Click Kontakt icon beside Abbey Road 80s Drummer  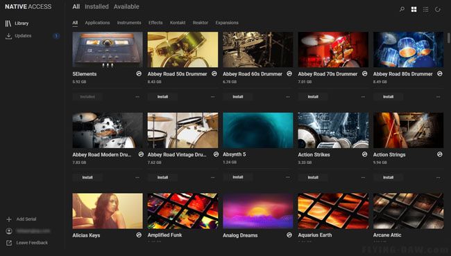click(x=440, y=73)
